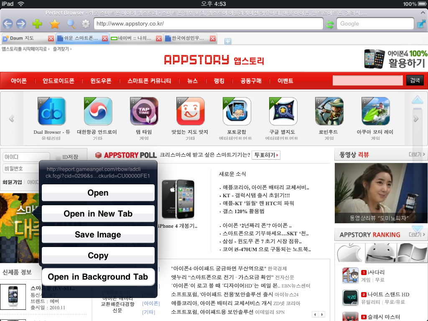The image size is (428, 321).
Task: Click the address bar URL field
Action: pyautogui.click(x=208, y=24)
